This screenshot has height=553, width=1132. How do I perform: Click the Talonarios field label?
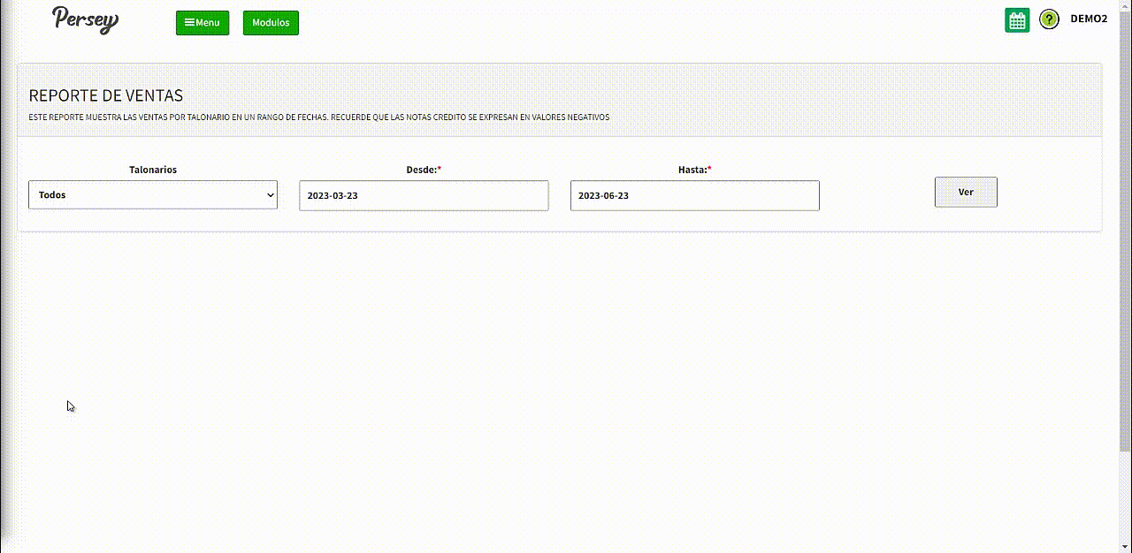pyautogui.click(x=153, y=170)
